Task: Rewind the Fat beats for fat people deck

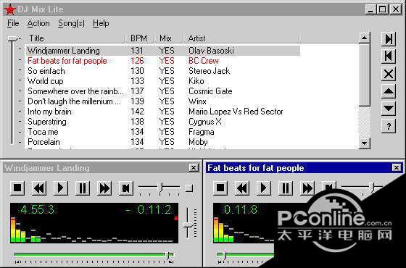Action: (242, 188)
